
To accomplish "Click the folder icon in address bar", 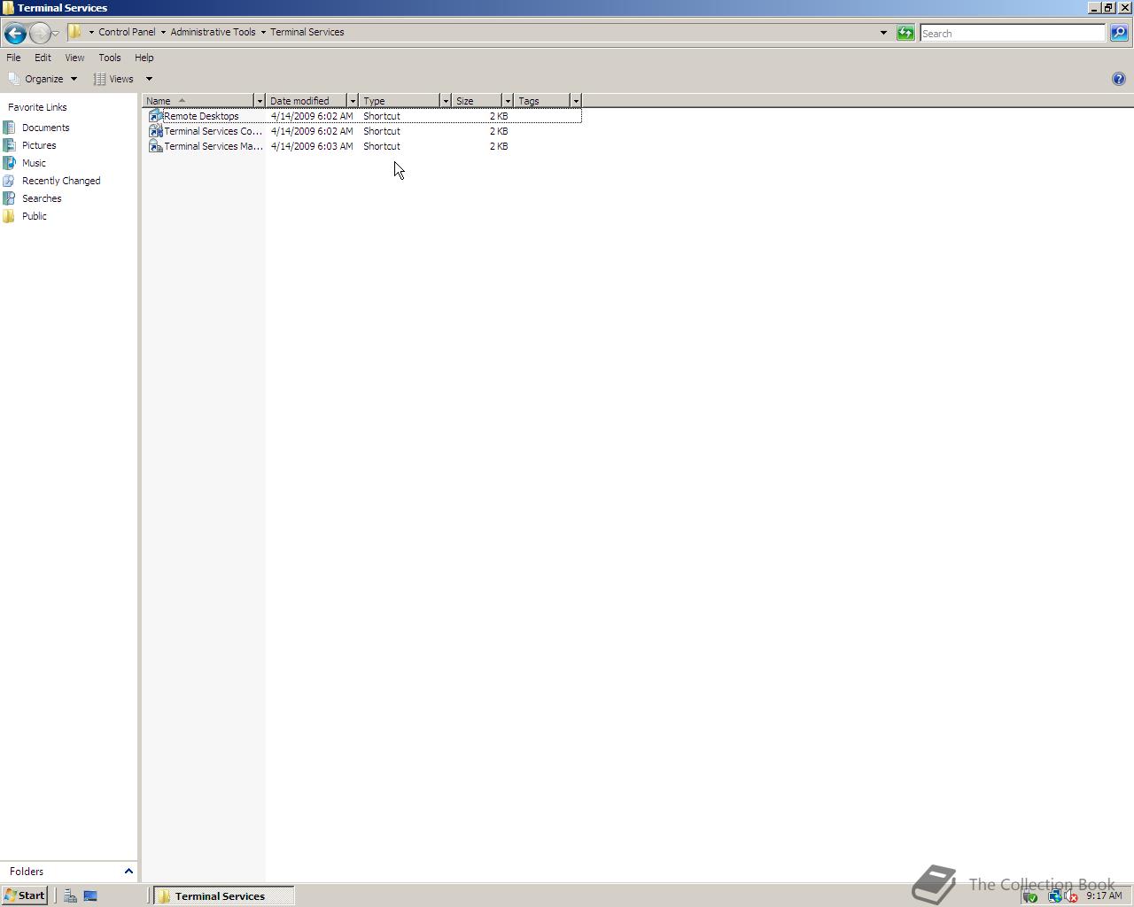I will [75, 32].
